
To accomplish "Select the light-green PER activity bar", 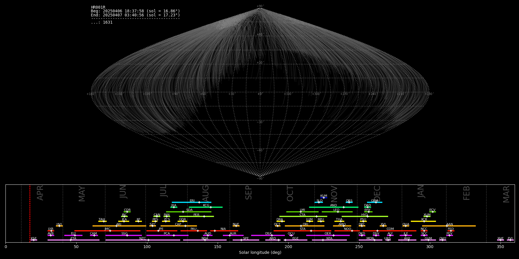I will 196,216.
